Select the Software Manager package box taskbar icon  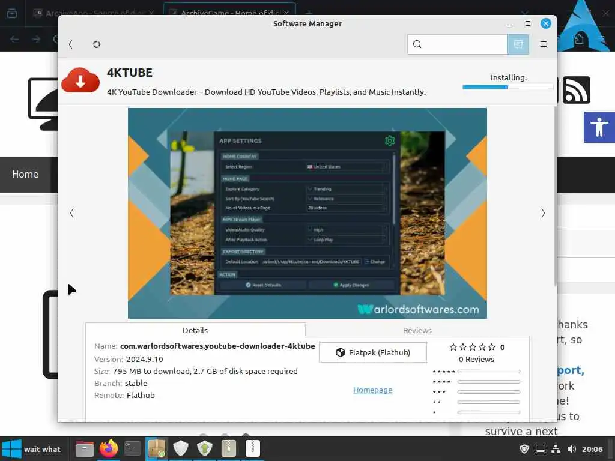157,448
